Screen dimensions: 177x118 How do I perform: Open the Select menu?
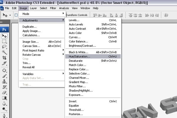[43, 8]
